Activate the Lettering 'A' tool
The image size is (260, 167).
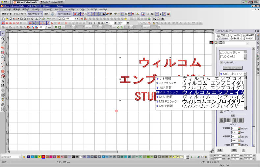pos(3,81)
